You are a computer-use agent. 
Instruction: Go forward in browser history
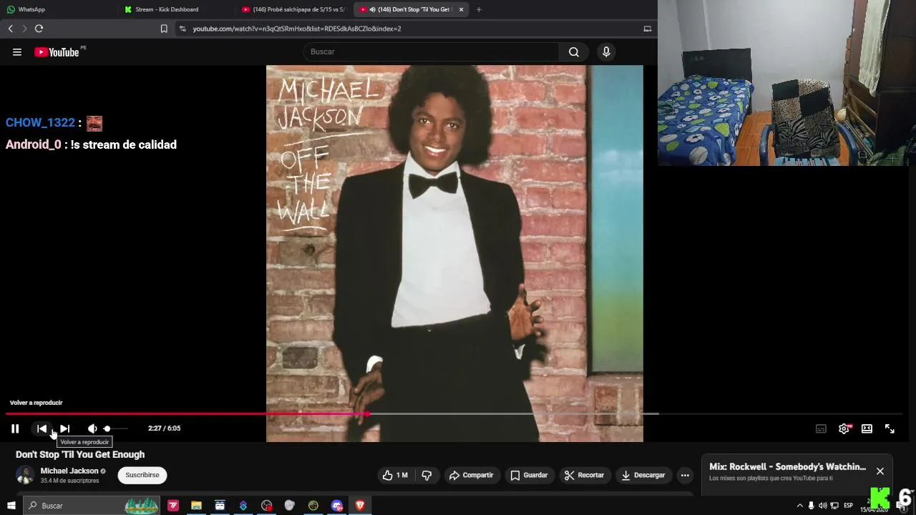(24, 29)
